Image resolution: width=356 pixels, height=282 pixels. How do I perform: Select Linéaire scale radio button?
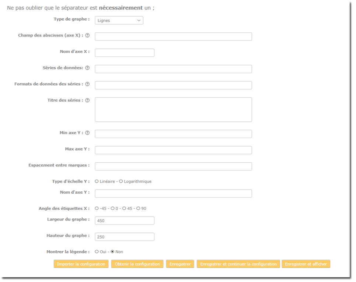tap(97, 181)
